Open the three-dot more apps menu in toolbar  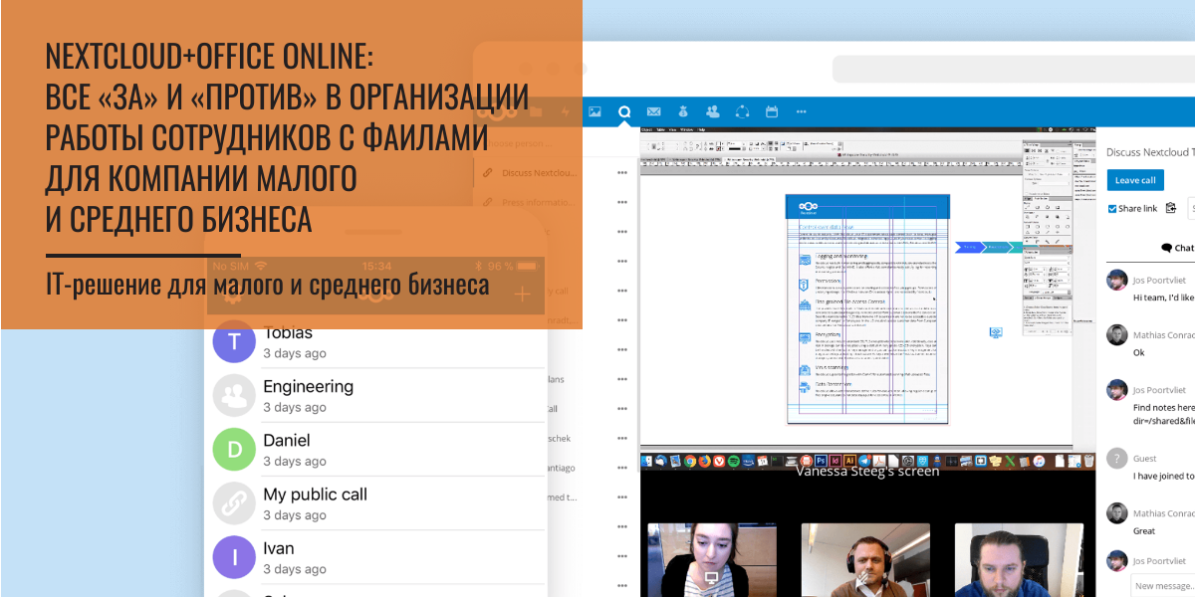click(801, 111)
